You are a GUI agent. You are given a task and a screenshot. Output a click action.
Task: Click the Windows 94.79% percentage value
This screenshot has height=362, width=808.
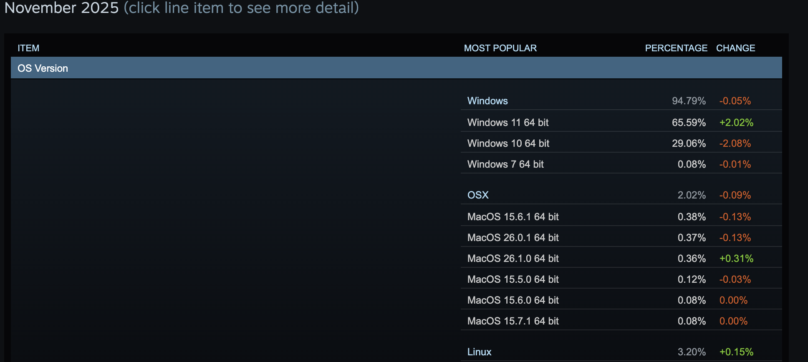coord(689,101)
